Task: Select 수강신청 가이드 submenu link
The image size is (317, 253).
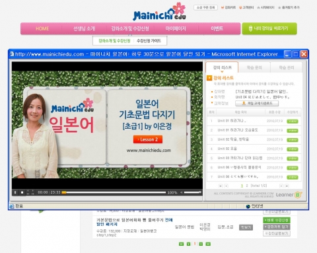Action: click(x=149, y=41)
